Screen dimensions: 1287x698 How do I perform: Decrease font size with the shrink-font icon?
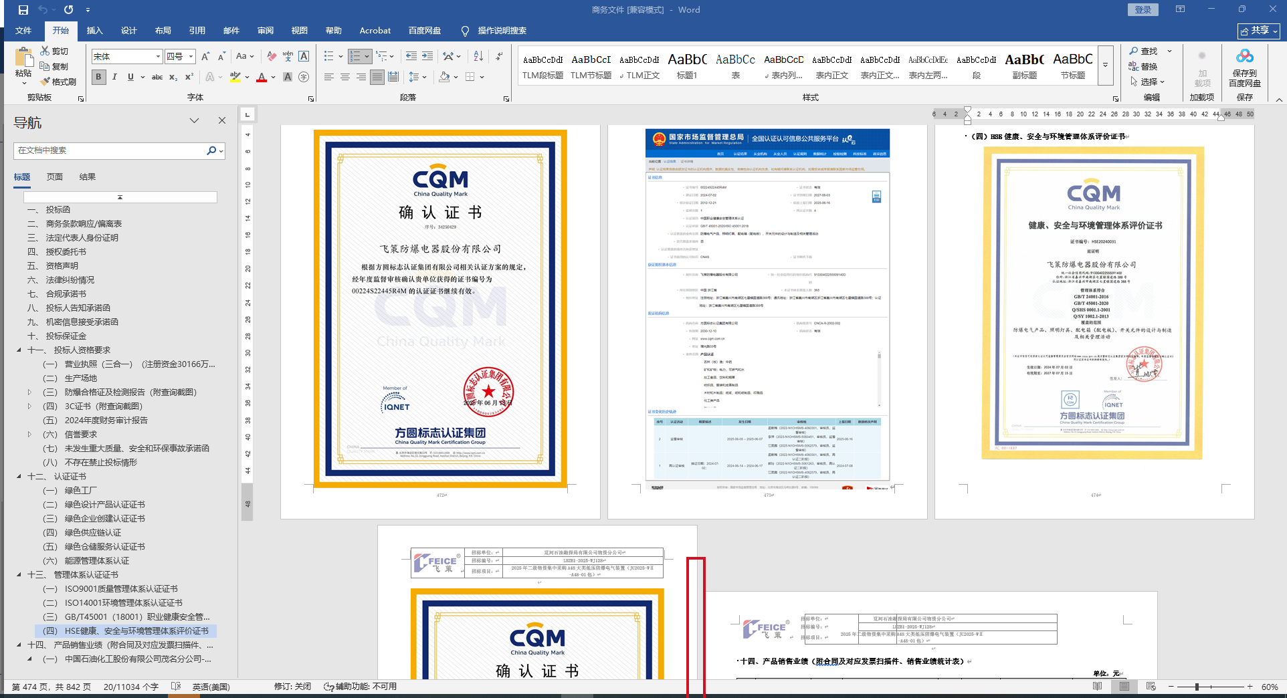click(x=221, y=57)
